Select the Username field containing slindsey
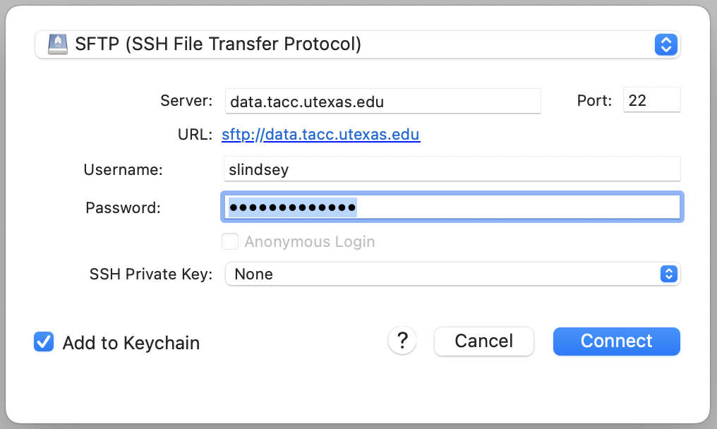The height and width of the screenshot is (429, 717). [452, 170]
